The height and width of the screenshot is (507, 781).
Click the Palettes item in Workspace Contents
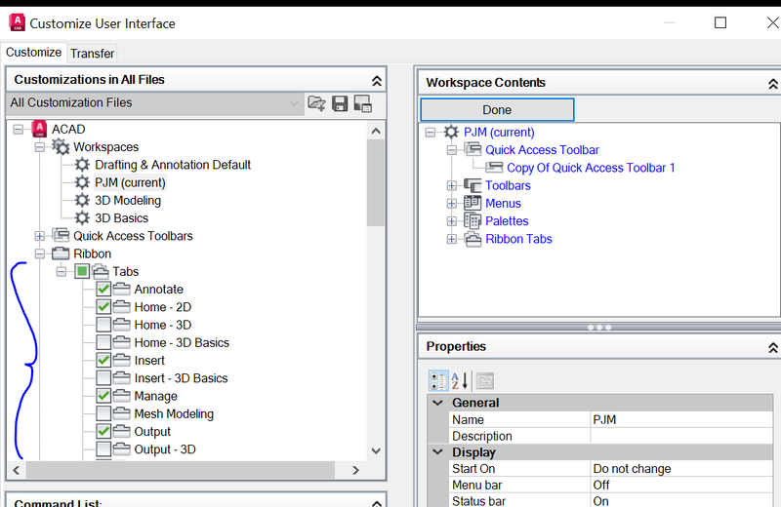507,221
